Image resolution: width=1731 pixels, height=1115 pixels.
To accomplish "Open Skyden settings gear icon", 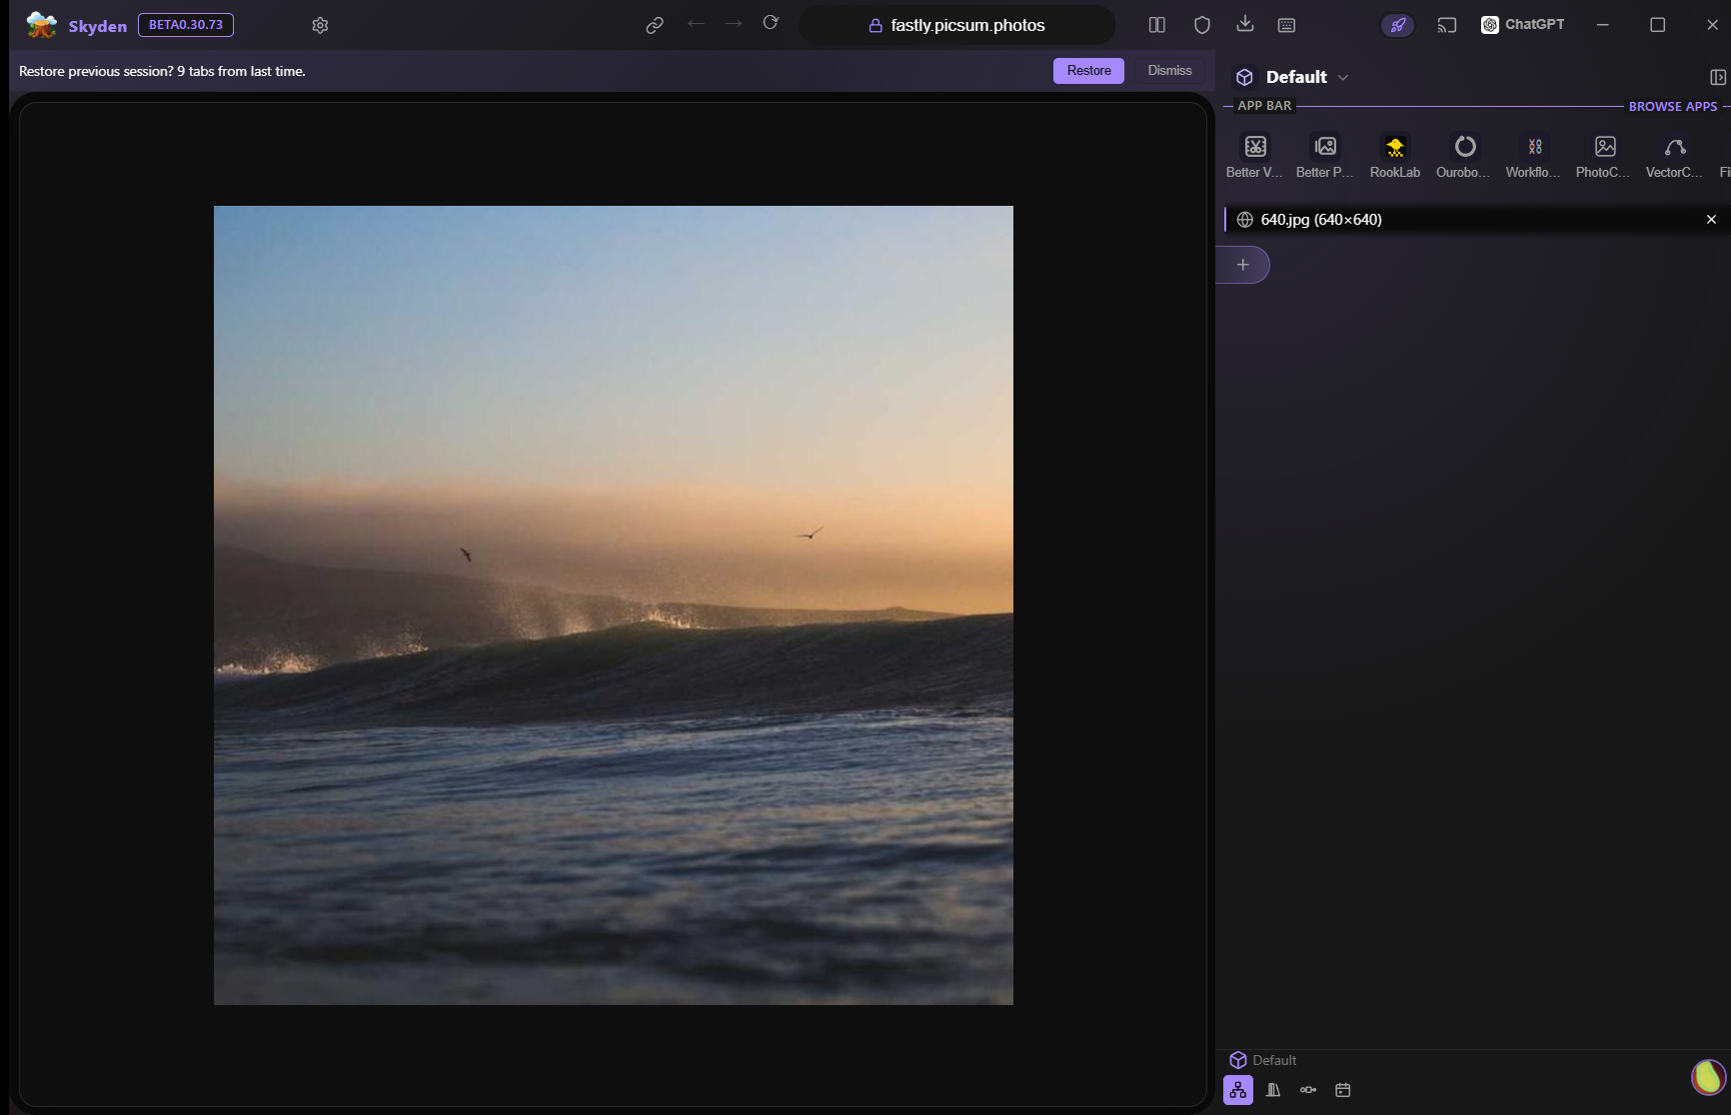I will [320, 25].
